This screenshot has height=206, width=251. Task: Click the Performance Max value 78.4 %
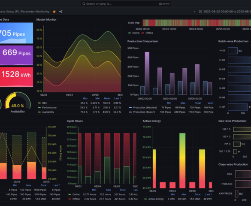tap(84, 108)
